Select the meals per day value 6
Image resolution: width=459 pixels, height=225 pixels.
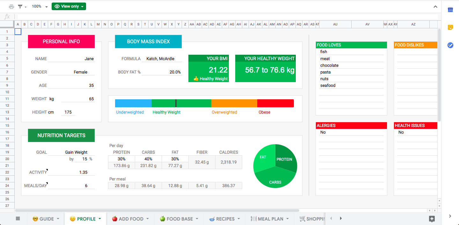point(71,186)
